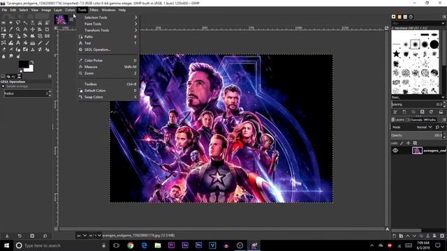Select the Scissors Select tool
447x251 pixels.
point(40,23)
